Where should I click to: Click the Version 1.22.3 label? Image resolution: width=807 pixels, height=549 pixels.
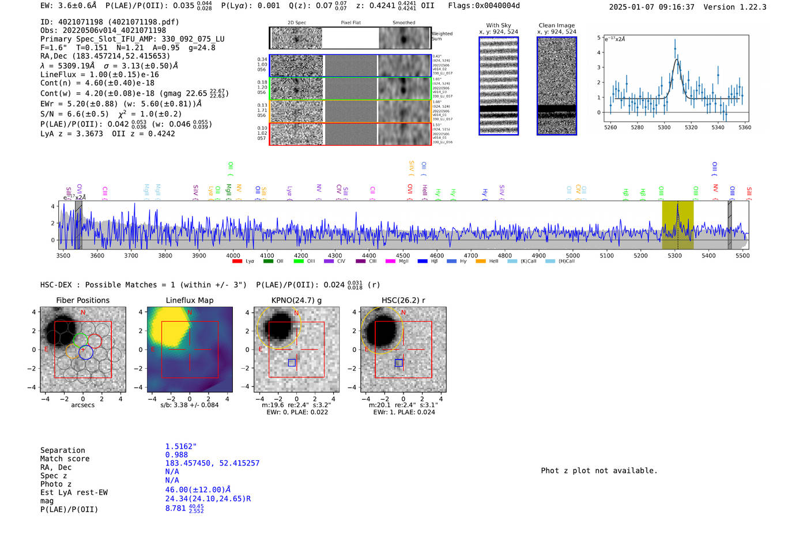click(x=735, y=7)
